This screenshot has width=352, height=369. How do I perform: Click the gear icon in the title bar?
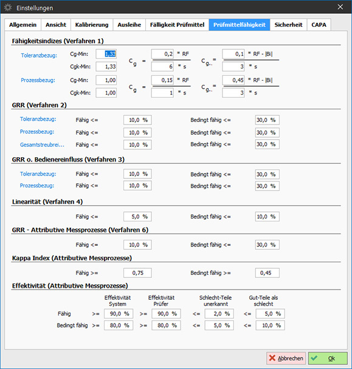coord(8,7)
